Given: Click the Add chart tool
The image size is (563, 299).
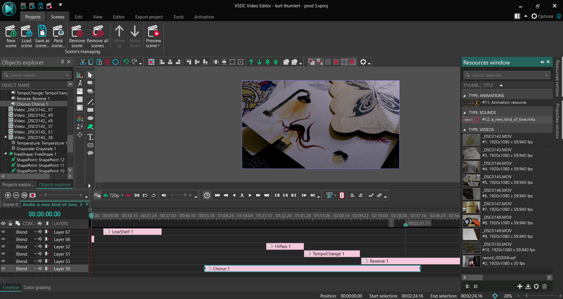Looking at the screenshot, I should pyautogui.click(x=80, y=75).
